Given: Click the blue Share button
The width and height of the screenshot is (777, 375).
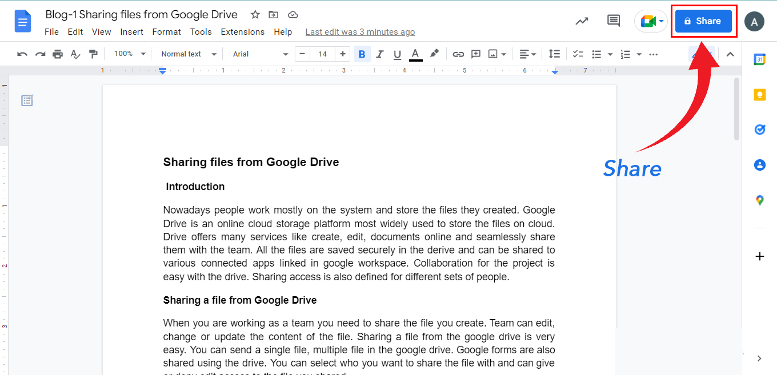Looking at the screenshot, I should pos(703,21).
